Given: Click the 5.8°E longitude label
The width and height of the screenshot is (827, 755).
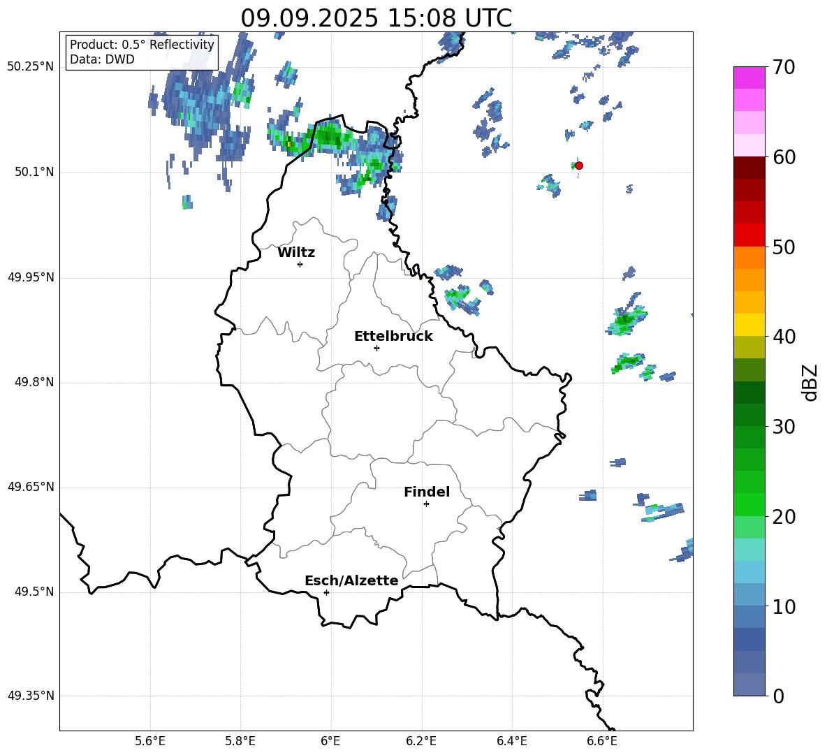Looking at the screenshot, I should pos(240,741).
